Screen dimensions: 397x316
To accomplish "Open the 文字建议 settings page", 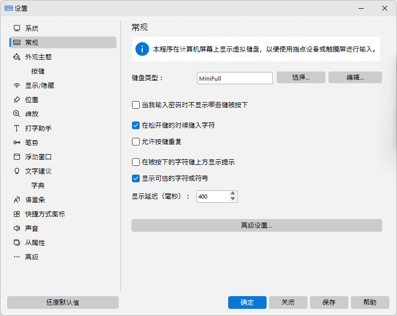I will click(x=63, y=171).
